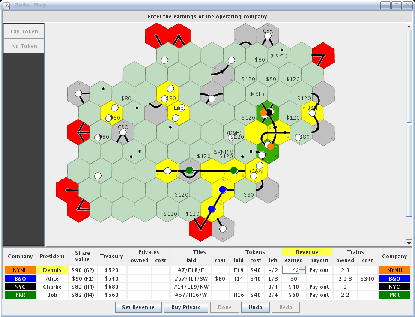415x317 pixels.
Task: Click the B&O tokens left value 1/3
Action: [273, 278]
